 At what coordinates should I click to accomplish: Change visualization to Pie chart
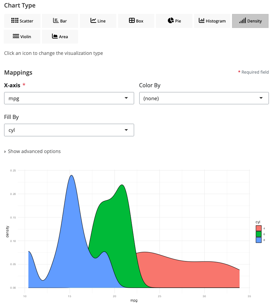tap(174, 21)
